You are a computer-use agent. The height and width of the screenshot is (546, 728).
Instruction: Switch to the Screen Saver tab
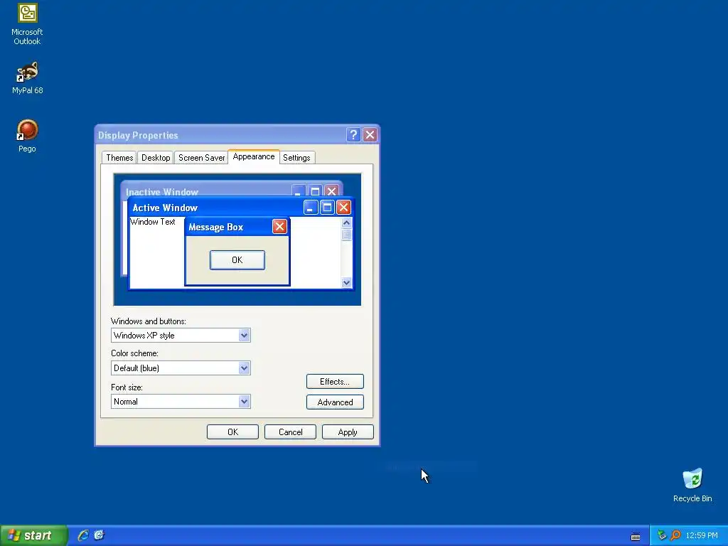click(x=201, y=157)
